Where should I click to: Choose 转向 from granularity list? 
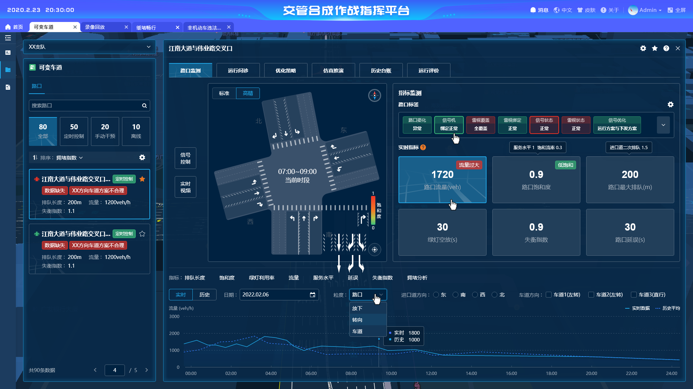[368, 320]
